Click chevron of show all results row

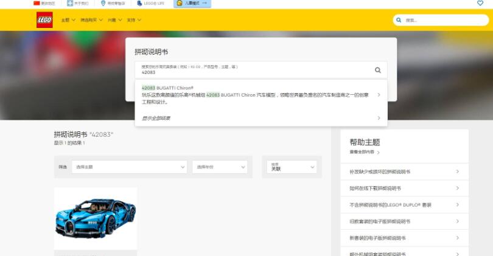[379, 118]
